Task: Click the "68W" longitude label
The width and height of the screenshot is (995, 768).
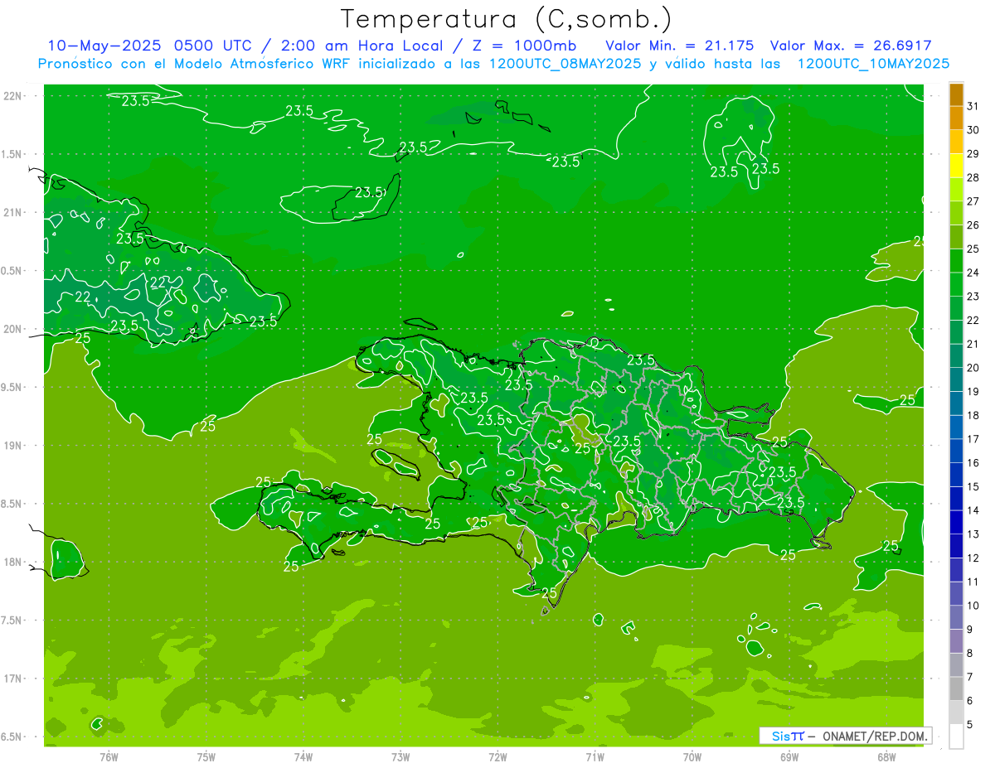Action: pyautogui.click(x=886, y=758)
